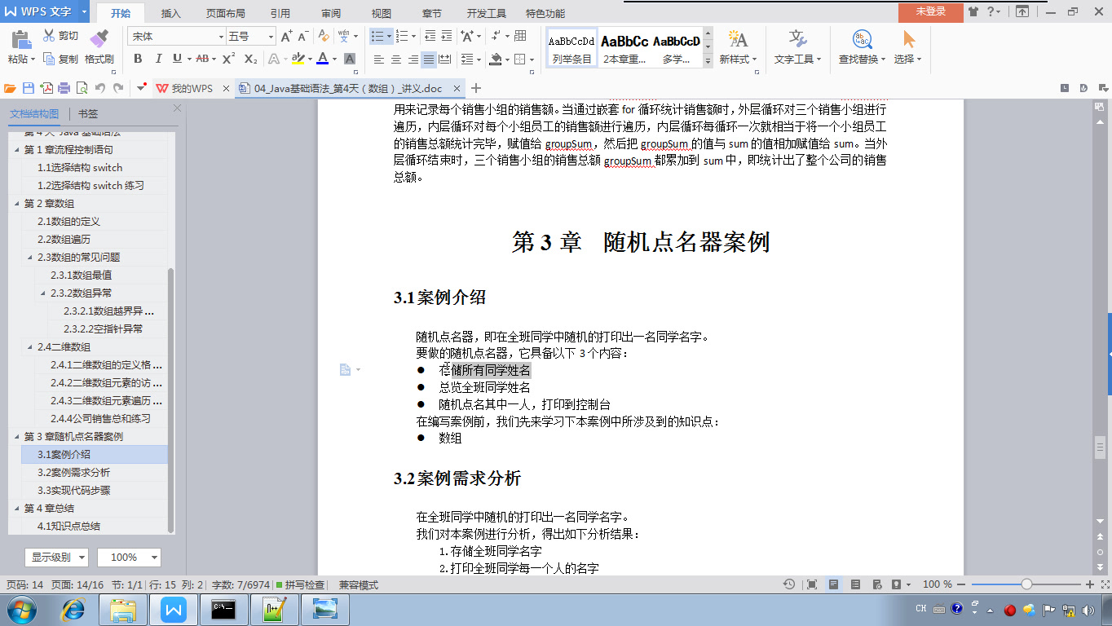Click the print preview icon
This screenshot has width=1112, height=626.
pos(82,88)
